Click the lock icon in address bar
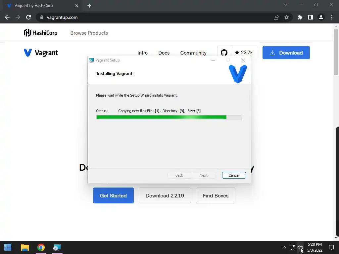 click(42, 17)
